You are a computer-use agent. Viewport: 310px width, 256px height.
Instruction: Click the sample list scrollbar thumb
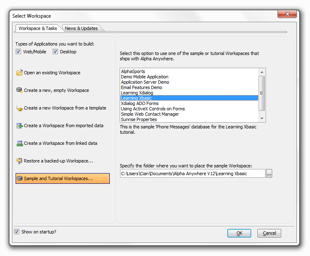pos(262,93)
